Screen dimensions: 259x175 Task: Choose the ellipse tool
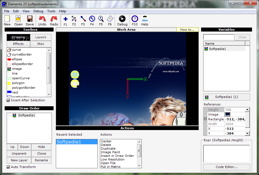(x=15, y=59)
